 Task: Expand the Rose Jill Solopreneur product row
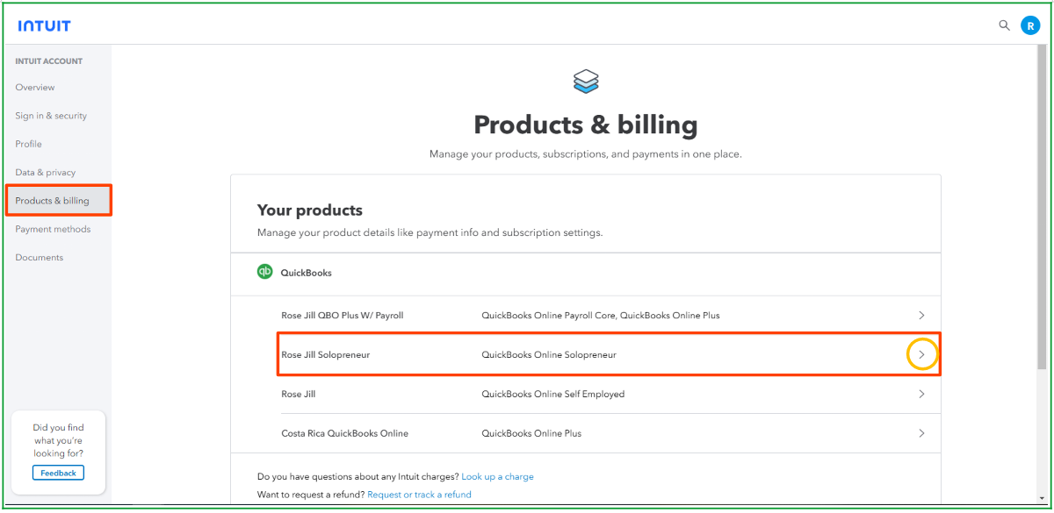click(922, 354)
